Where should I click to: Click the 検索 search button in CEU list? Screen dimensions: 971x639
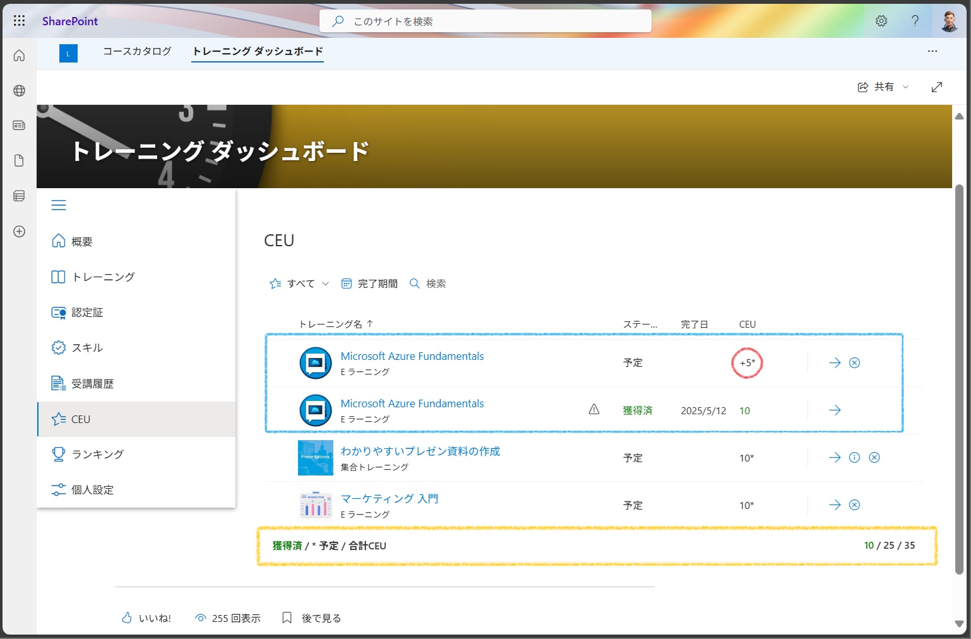pos(427,284)
